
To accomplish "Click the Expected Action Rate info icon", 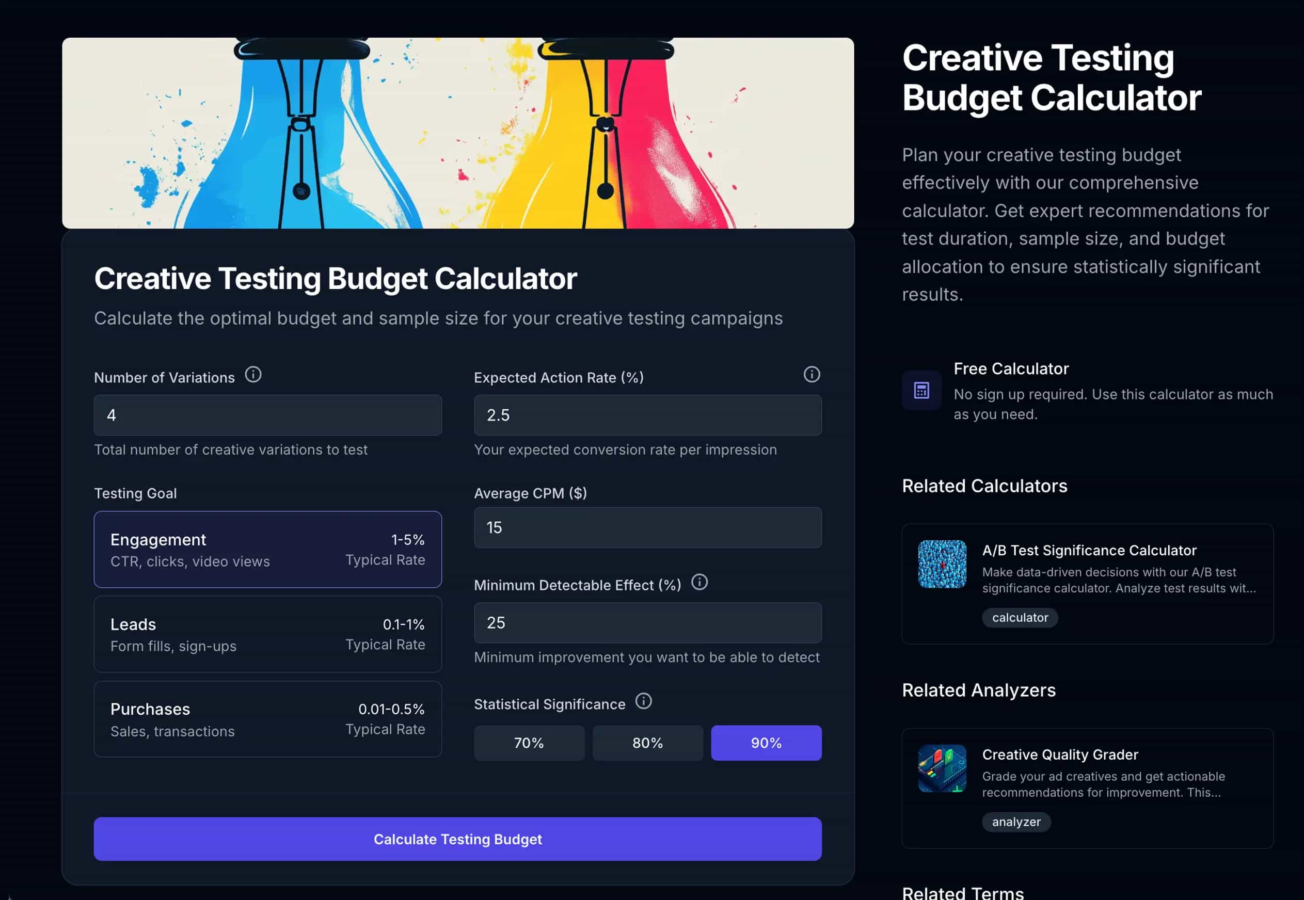I will (811, 375).
